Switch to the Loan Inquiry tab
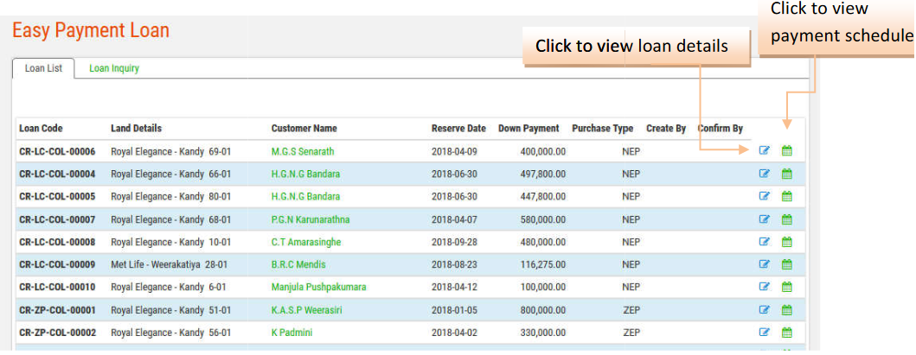Image resolution: width=916 pixels, height=355 pixels. click(x=114, y=69)
